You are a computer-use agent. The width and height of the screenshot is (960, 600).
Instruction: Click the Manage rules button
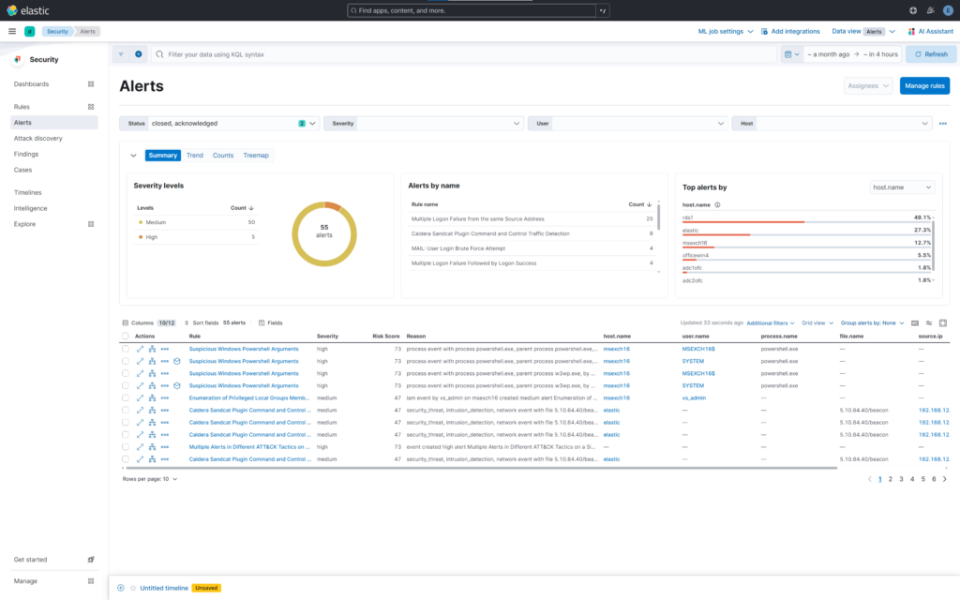coord(924,85)
